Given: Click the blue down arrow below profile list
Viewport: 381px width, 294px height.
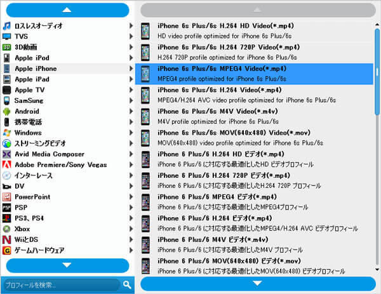Looking at the screenshot, I should click(258, 284).
